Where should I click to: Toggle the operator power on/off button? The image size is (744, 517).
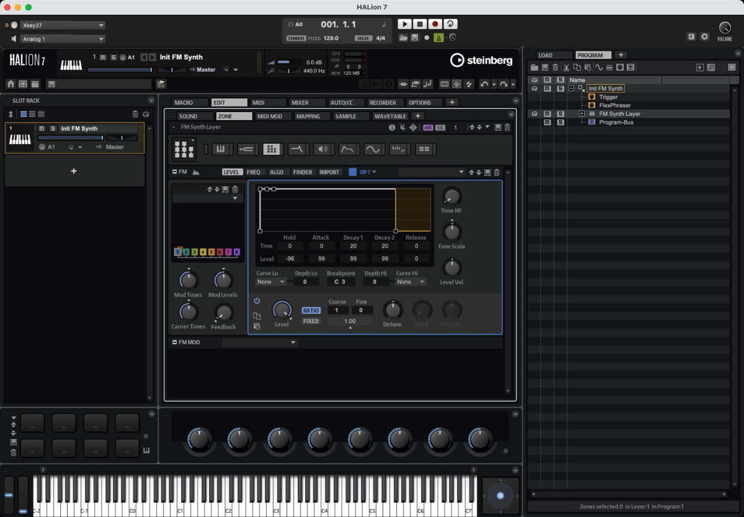tap(257, 301)
